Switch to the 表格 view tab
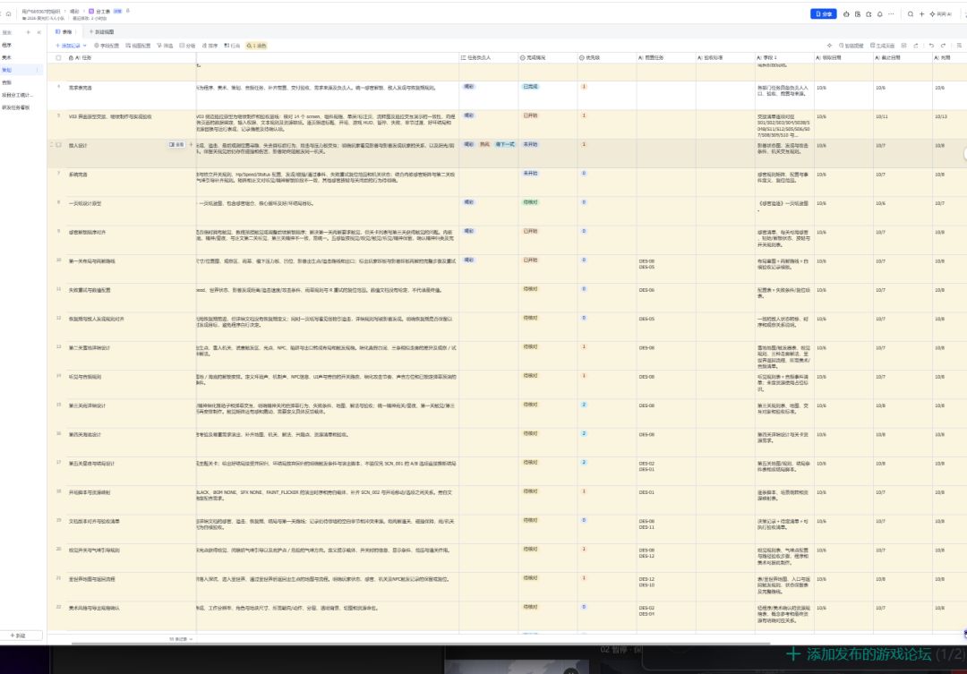The image size is (967, 674). pos(64,32)
